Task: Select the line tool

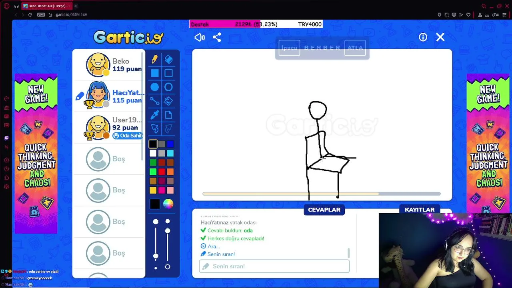Action: point(155,101)
